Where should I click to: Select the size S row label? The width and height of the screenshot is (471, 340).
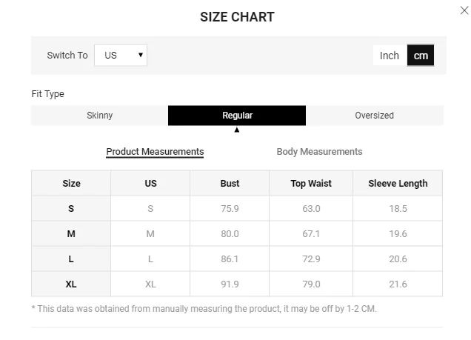71,209
